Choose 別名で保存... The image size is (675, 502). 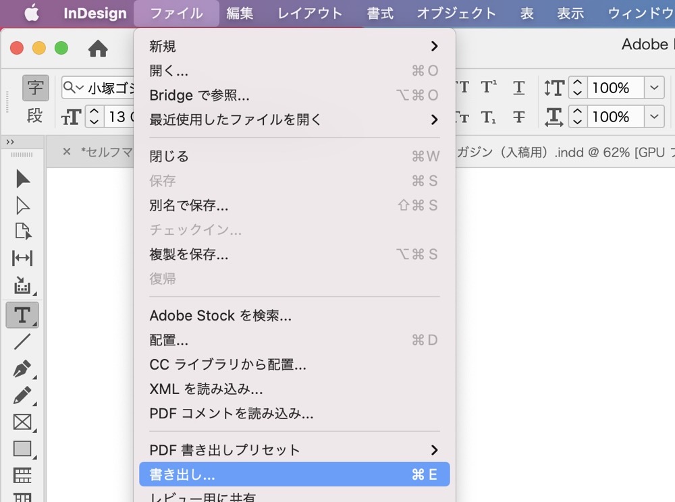point(294,205)
